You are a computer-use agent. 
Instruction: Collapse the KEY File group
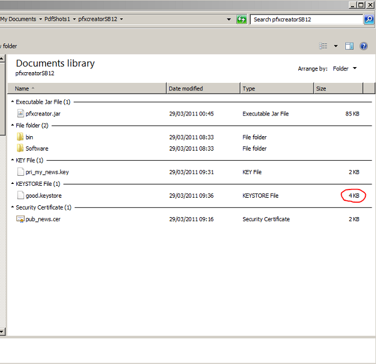tap(13, 160)
